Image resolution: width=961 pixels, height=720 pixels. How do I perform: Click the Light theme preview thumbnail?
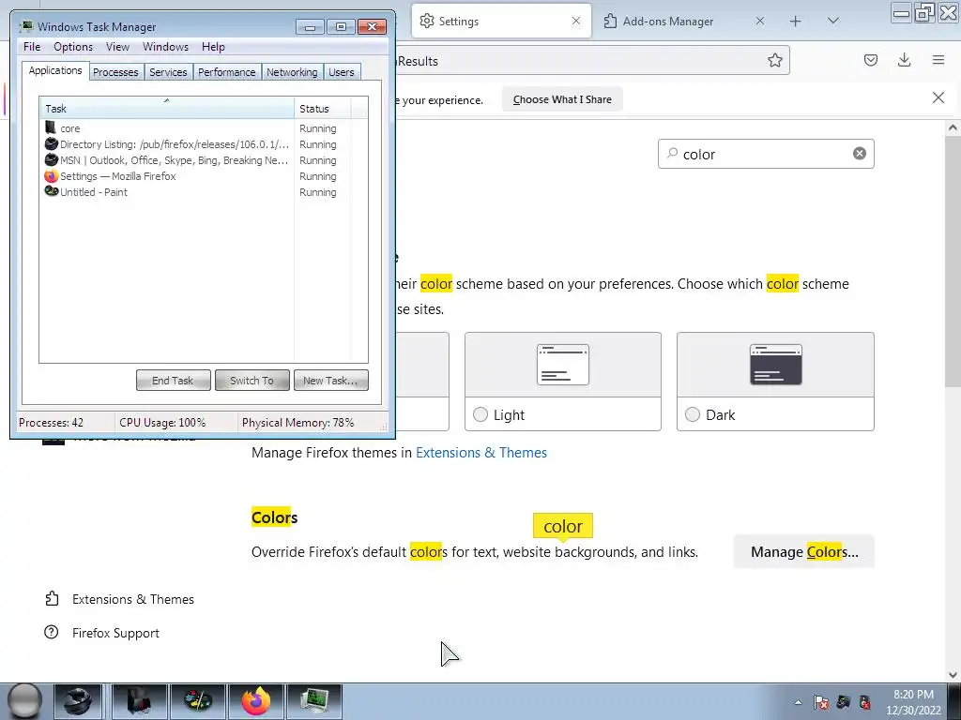coord(563,365)
